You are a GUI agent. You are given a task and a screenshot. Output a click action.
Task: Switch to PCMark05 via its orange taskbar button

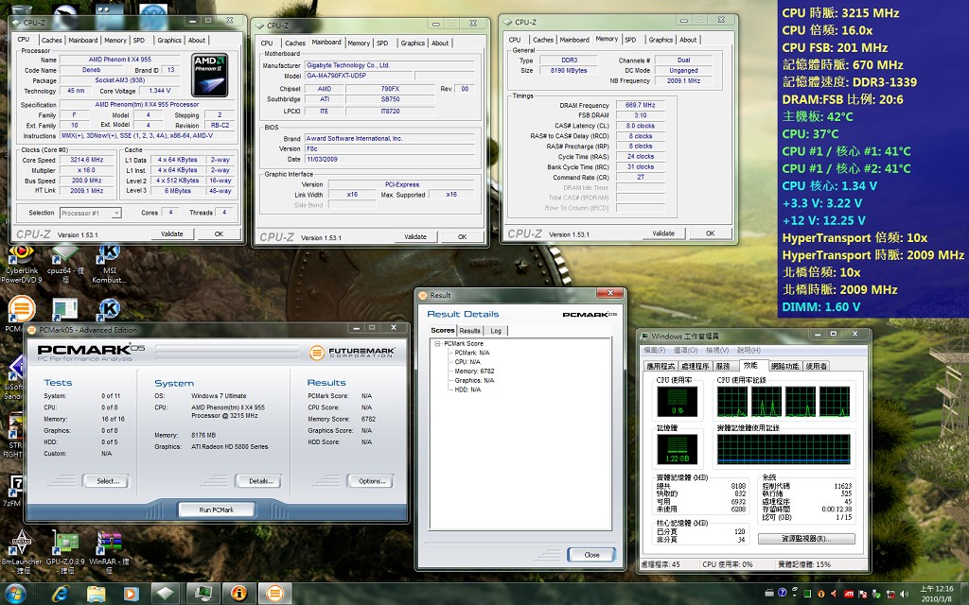point(275,594)
